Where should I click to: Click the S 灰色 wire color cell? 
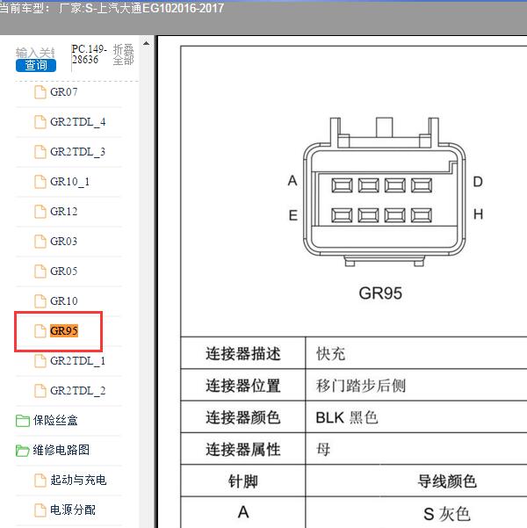coord(446,514)
